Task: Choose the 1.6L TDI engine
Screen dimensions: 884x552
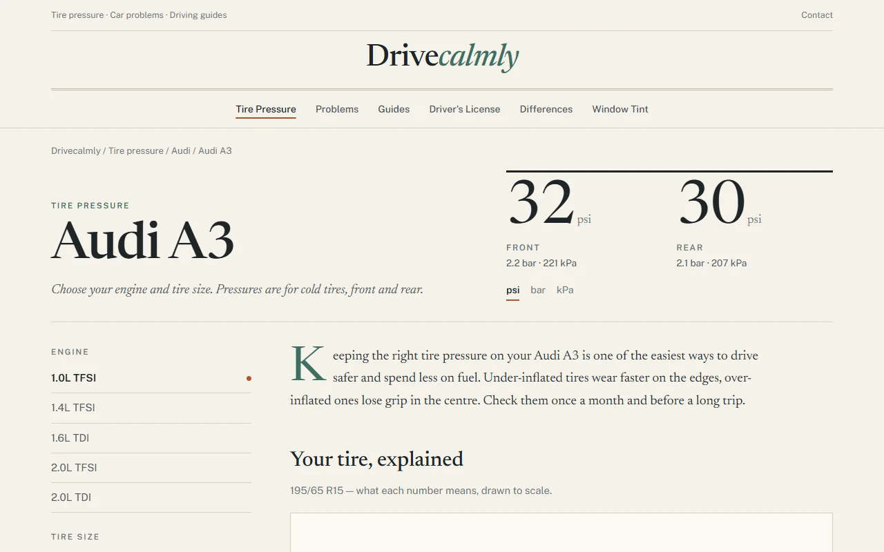Action: (151, 438)
